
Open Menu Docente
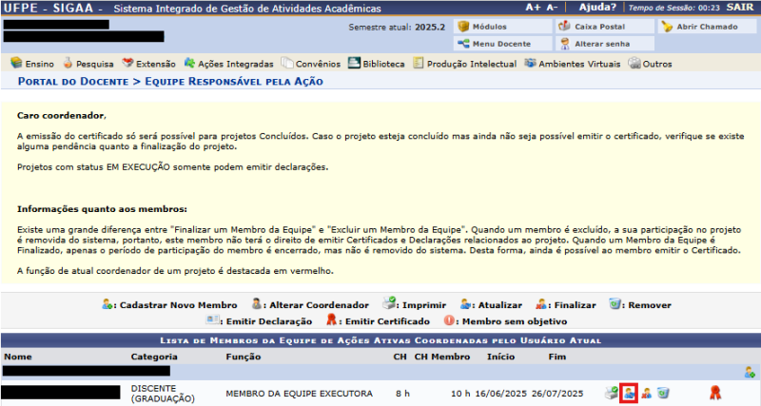503,44
